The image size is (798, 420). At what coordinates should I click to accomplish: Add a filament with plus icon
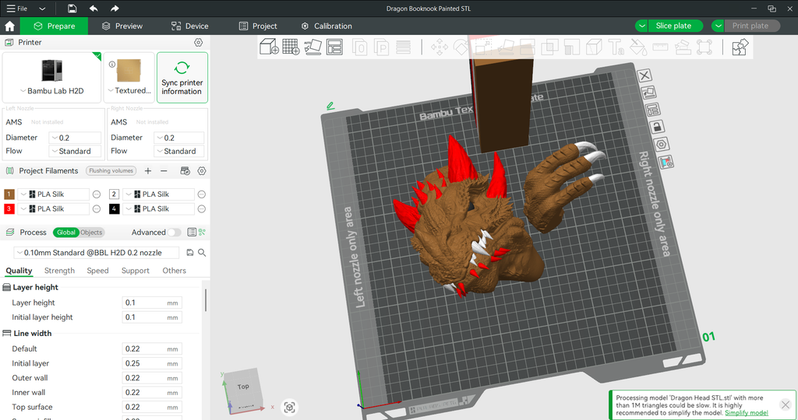click(x=148, y=171)
